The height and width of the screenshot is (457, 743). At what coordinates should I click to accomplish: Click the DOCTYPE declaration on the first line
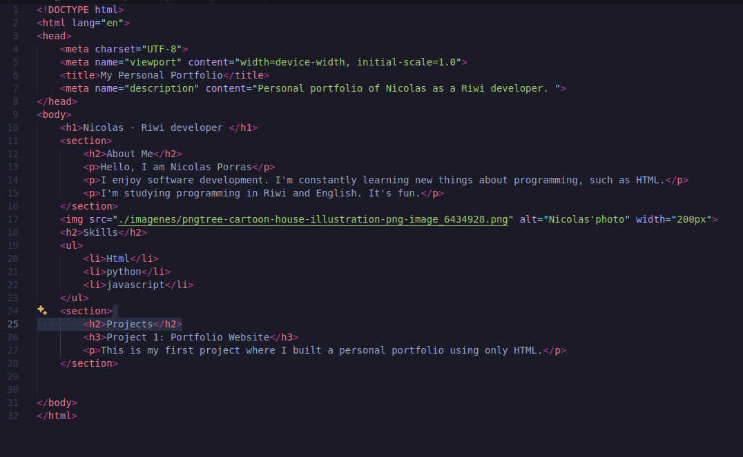(80, 10)
